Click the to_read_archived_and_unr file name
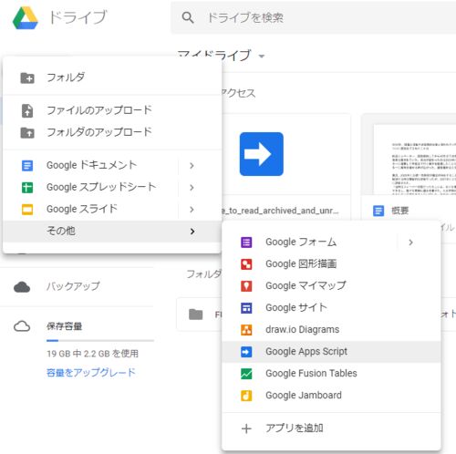The height and width of the screenshot is (454, 456). coord(280,211)
